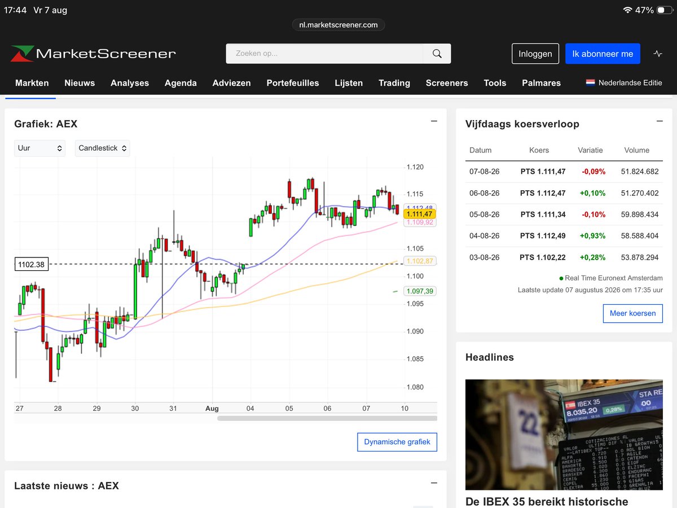This screenshot has height=508, width=677.
Task: Open the market pulse icon in header
Action: click(x=658, y=54)
